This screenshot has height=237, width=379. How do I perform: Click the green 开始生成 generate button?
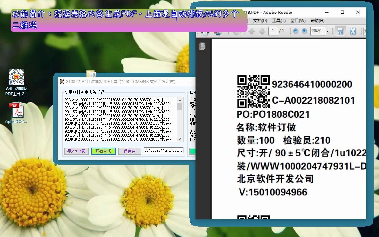pyautogui.click(x=103, y=151)
